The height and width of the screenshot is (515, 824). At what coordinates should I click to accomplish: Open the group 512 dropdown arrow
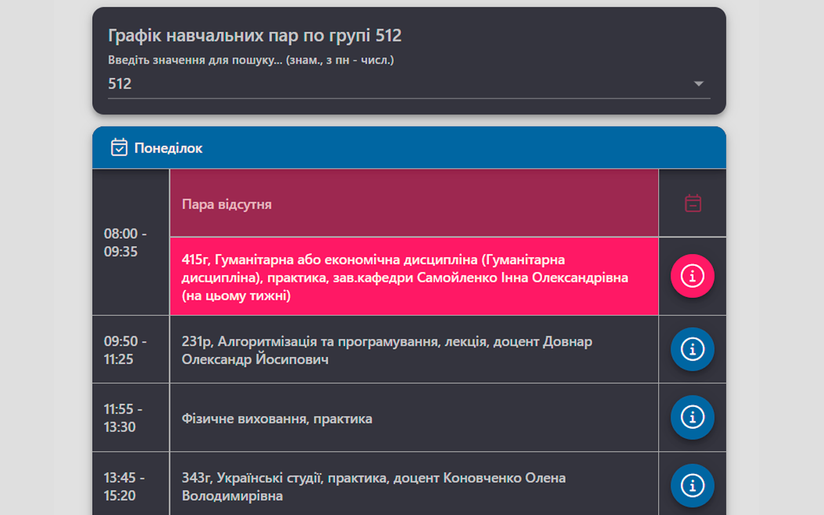(x=699, y=84)
